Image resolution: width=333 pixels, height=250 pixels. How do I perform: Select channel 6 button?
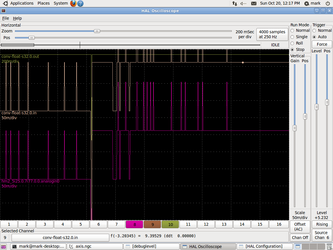(99, 225)
